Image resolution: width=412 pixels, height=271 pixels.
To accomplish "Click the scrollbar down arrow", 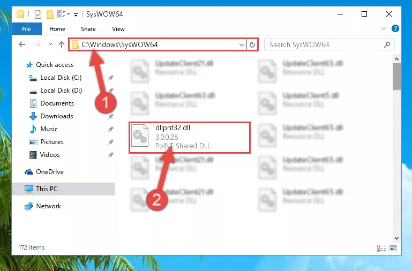I will point(397,238).
